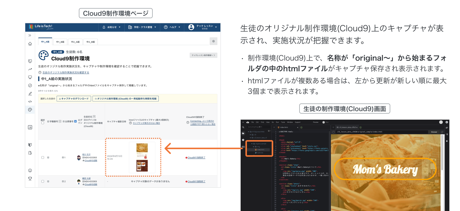Expand the sidebar with the double-chevron

[30, 35]
